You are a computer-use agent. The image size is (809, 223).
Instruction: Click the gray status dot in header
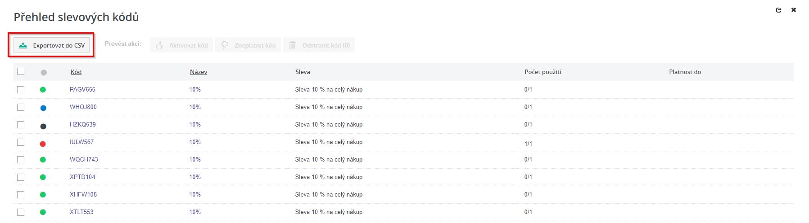44,72
